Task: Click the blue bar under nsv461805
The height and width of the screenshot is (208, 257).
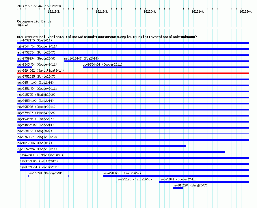Action: 176,176
